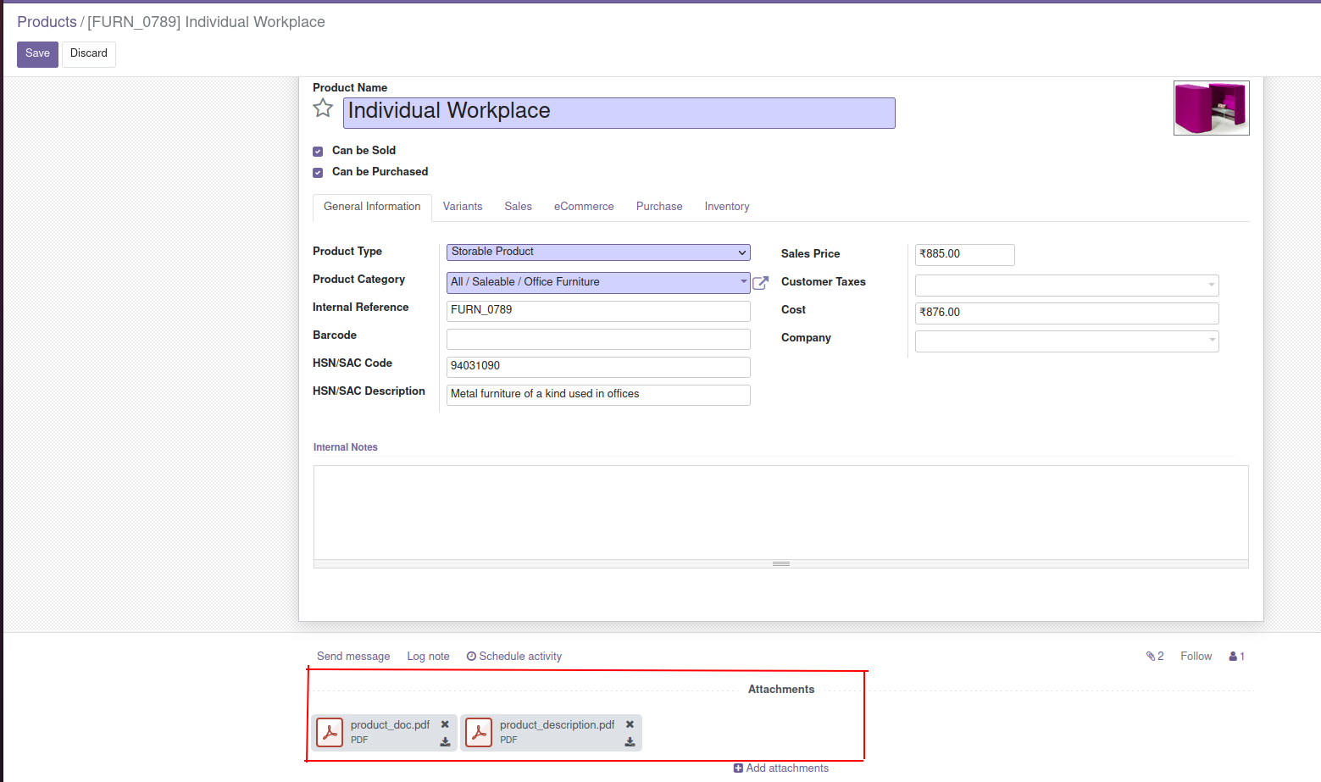Focus the Barcode input field
This screenshot has width=1321, height=782.
(x=598, y=339)
